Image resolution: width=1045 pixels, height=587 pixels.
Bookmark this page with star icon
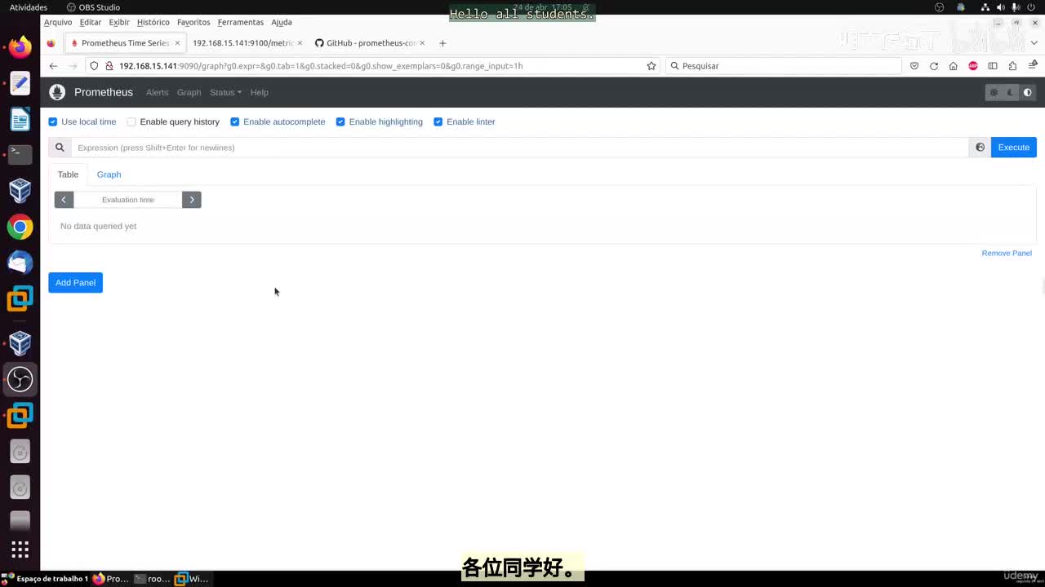[x=651, y=66]
